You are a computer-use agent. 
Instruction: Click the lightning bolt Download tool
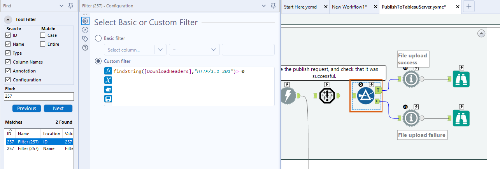(x=288, y=96)
